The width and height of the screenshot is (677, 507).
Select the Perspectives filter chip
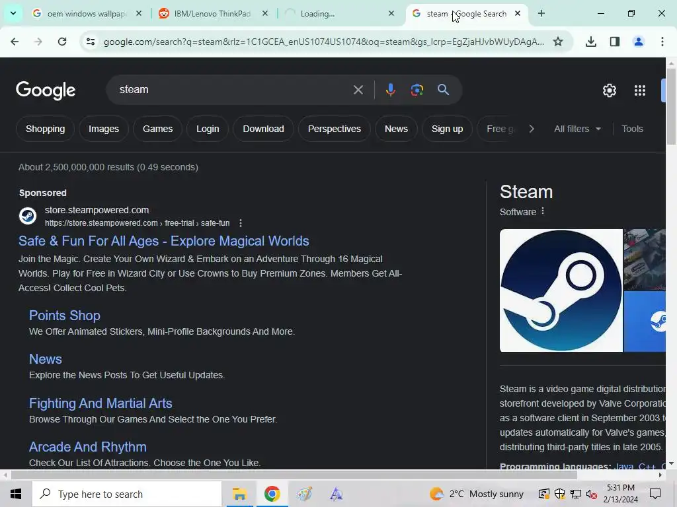click(334, 129)
